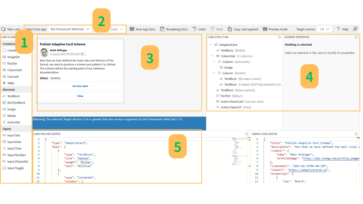This screenshot has height=204, width=363.
Task: Click the "type": "AdaptiveCard" line in payload editor
Action: click(69, 143)
